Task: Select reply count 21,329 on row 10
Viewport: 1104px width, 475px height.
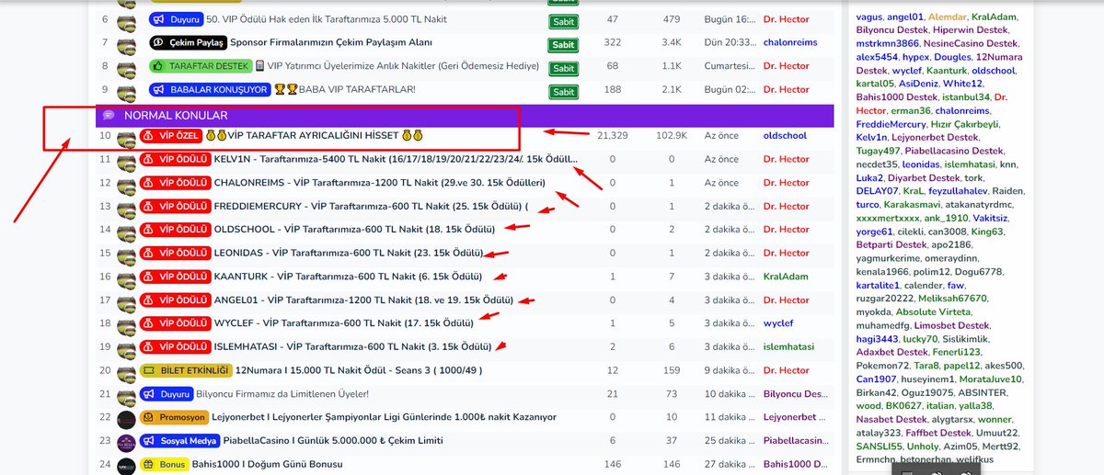Action: coord(613,135)
